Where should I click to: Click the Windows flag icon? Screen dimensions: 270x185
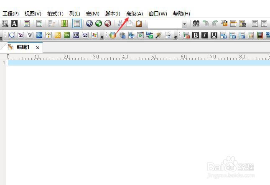(94, 35)
